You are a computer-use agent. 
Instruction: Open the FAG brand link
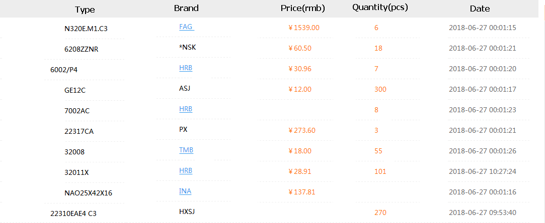[186, 27]
